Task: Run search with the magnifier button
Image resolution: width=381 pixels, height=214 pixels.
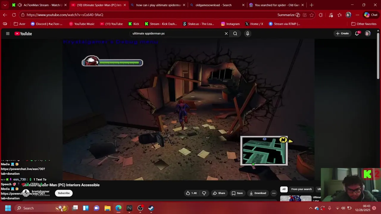Action: (235, 34)
